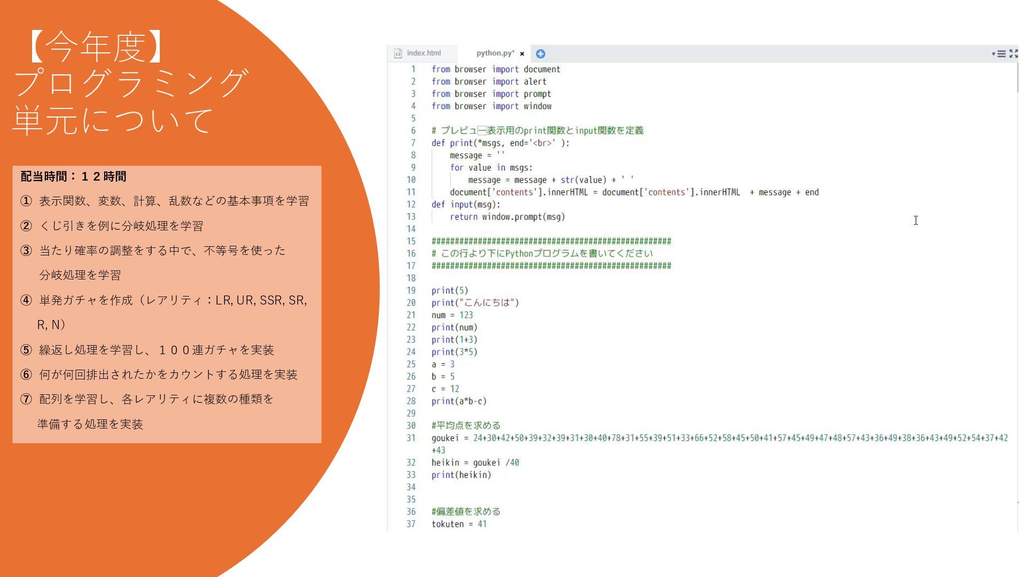Image resolution: width=1026 pixels, height=577 pixels.
Task: Click line number 7 in the gutter
Action: 413,143
